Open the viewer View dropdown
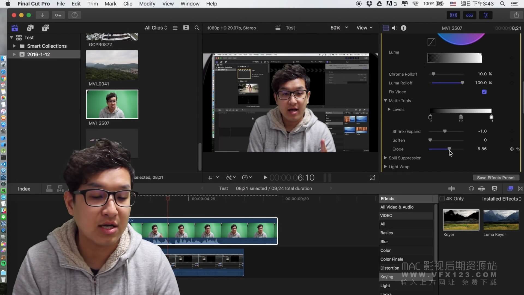The width and height of the screenshot is (524, 295). pyautogui.click(x=364, y=28)
